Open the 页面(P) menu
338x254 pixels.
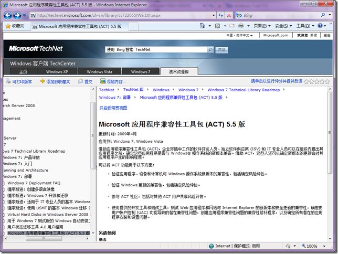(x=262, y=26)
